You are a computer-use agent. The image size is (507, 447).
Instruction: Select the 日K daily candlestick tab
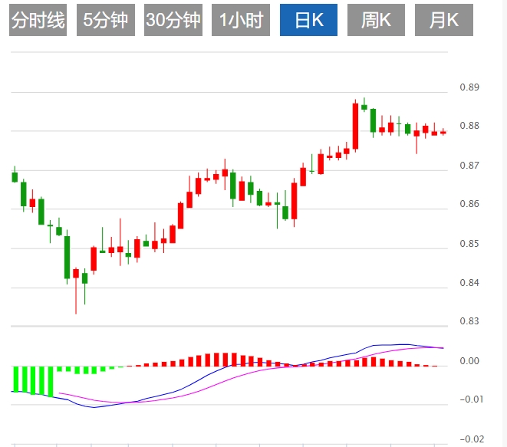[308, 20]
